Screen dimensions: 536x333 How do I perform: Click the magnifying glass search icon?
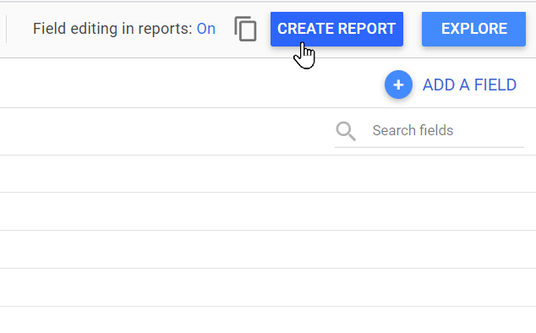[346, 131]
